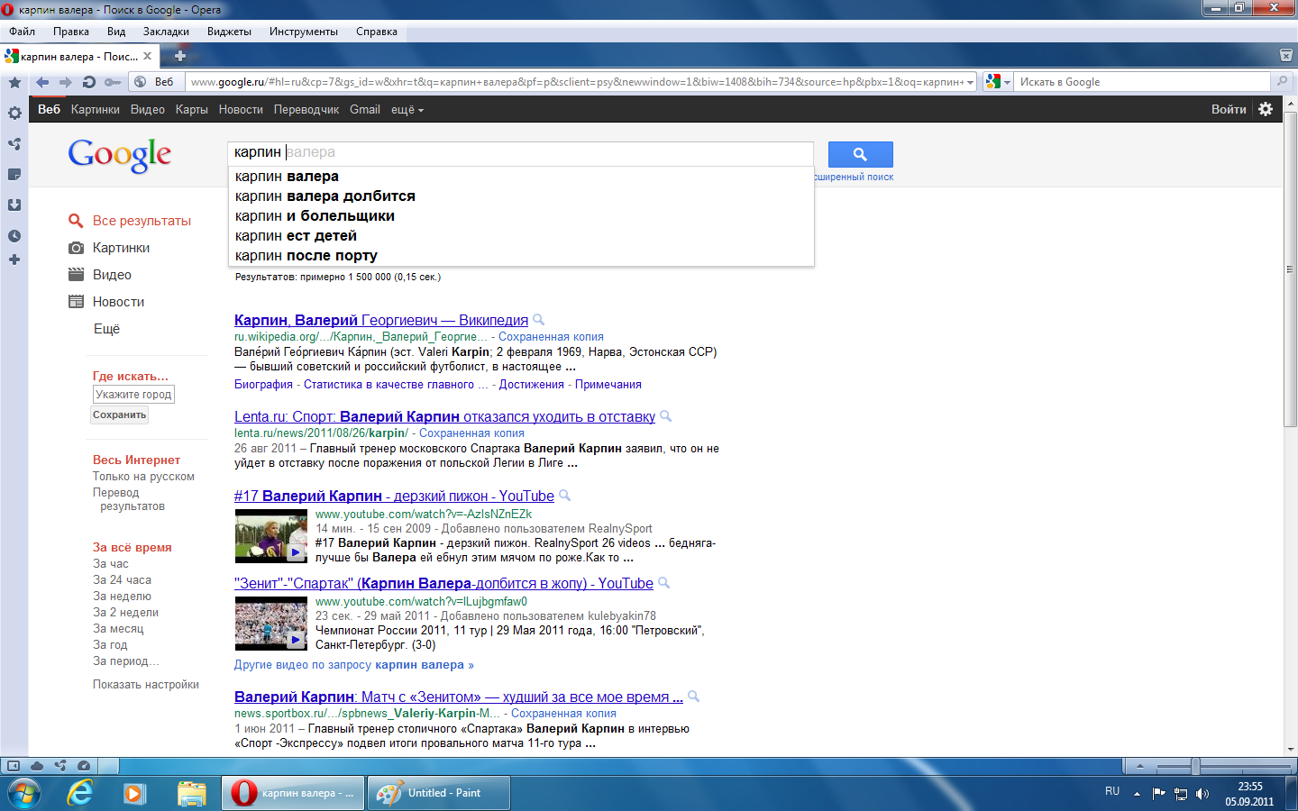Click the magnifier in Opera's search field
Screen dimensions: 1298x811
(1282, 81)
